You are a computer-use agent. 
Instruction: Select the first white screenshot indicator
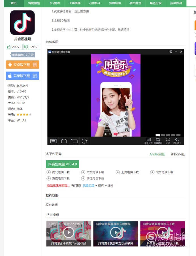[x=158, y=135]
